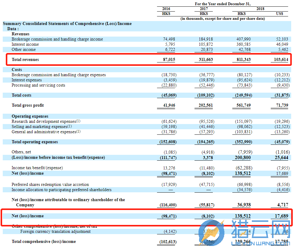This screenshot has width=293, height=249.
Task: Click the 2017 column header
Action: [204, 9]
